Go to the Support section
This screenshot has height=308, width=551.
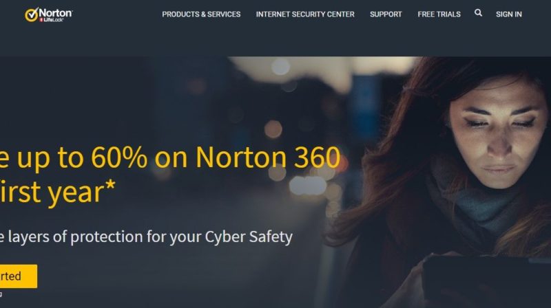386,14
